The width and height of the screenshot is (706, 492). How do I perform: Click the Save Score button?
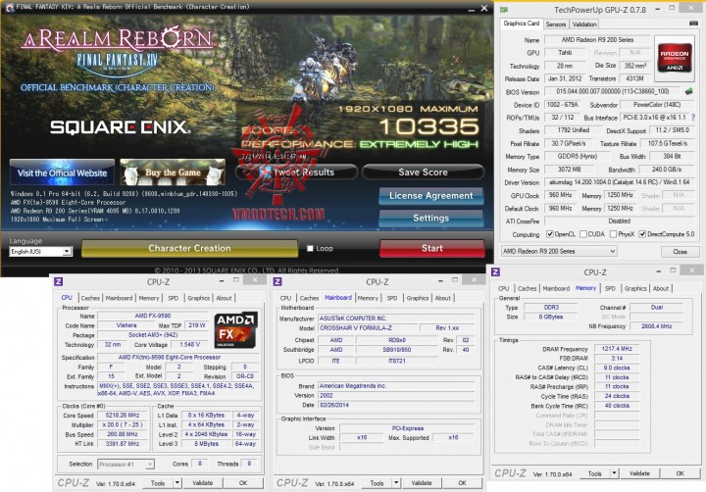[423, 172]
